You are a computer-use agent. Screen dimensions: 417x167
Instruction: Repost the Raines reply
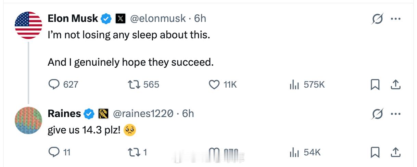132,152
